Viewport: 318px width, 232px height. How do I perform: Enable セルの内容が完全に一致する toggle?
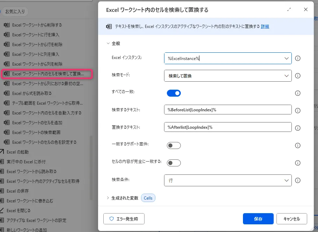(x=174, y=163)
